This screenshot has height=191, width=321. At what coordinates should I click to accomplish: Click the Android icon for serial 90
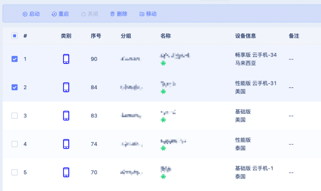point(163,63)
